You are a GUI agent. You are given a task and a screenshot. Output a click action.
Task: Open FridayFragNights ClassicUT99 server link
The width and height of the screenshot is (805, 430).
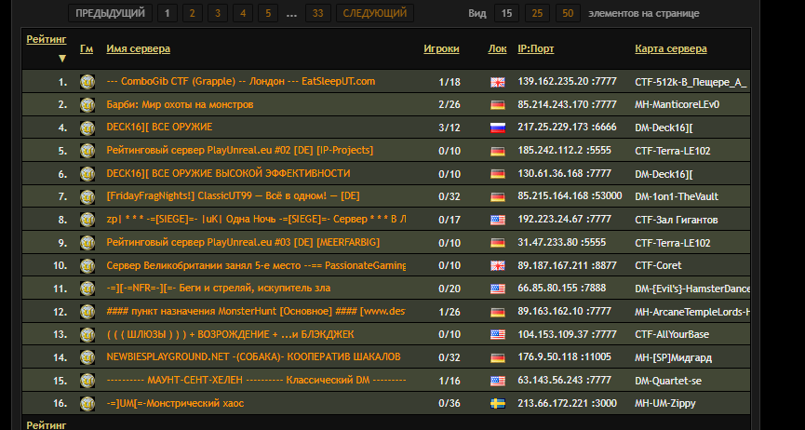234,196
